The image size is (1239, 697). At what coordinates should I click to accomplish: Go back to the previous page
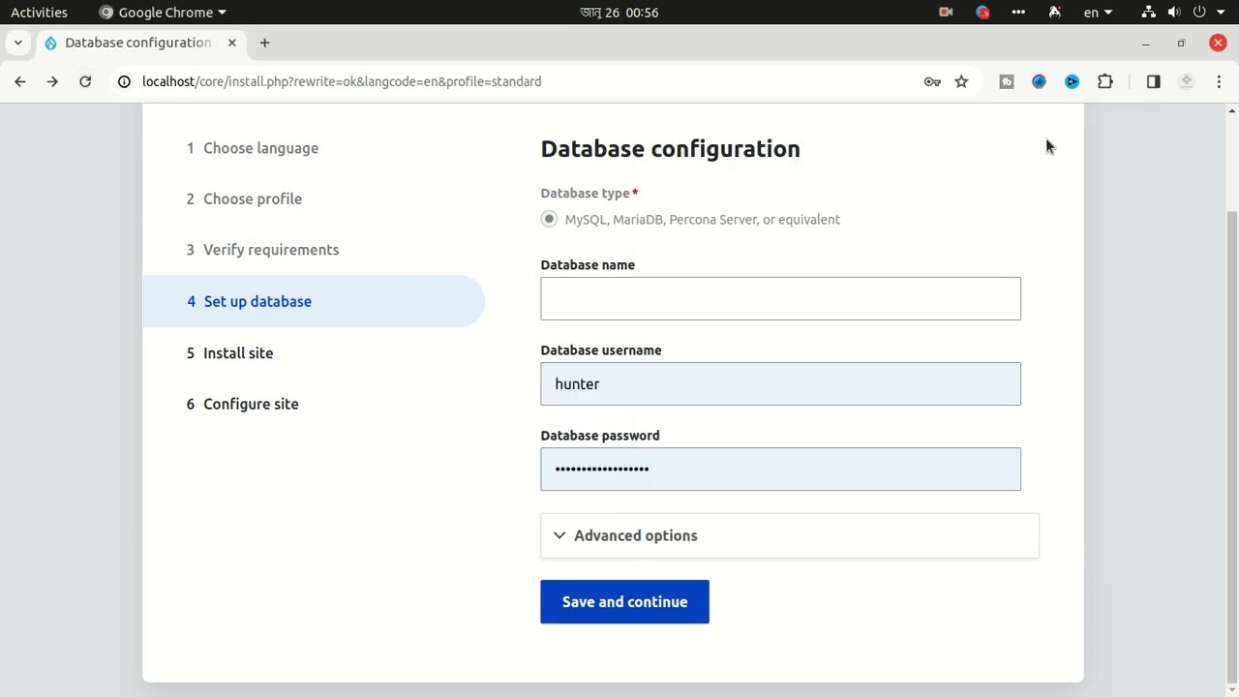pos(20,82)
